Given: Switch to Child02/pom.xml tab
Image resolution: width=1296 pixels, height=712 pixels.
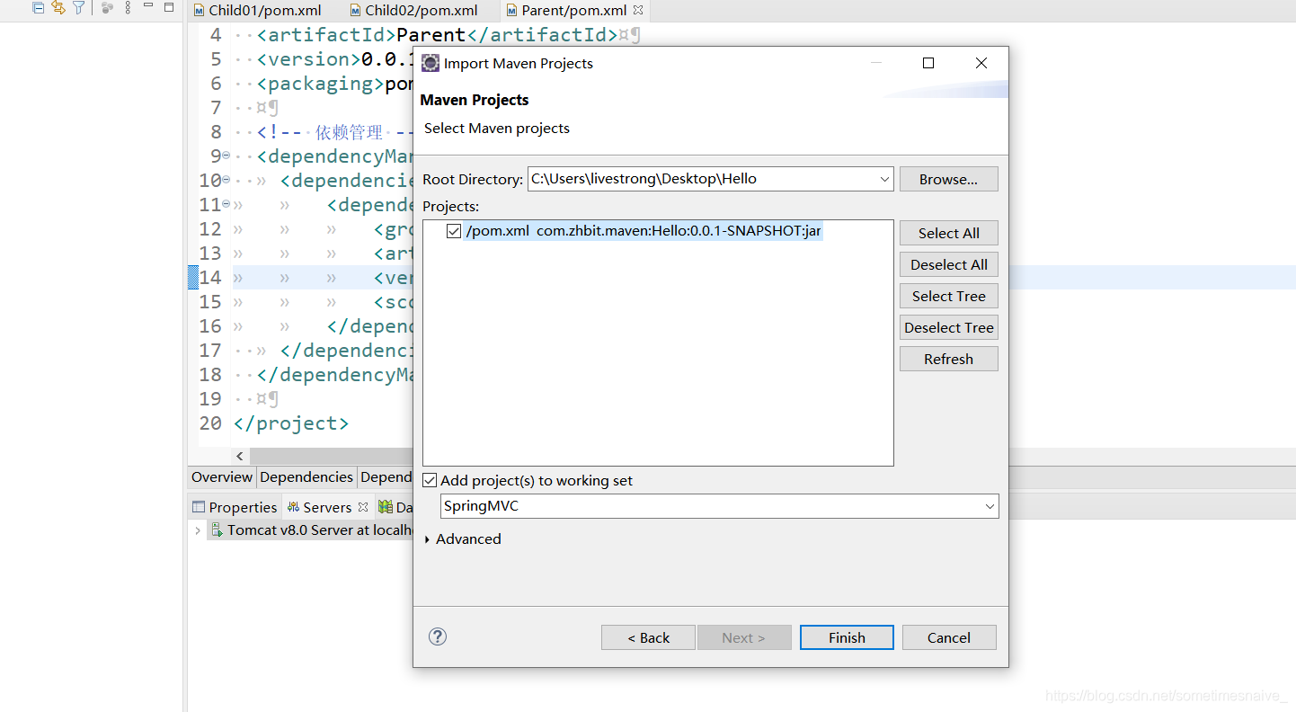Looking at the screenshot, I should (x=413, y=11).
